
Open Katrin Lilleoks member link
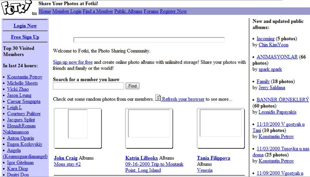pos(141,158)
